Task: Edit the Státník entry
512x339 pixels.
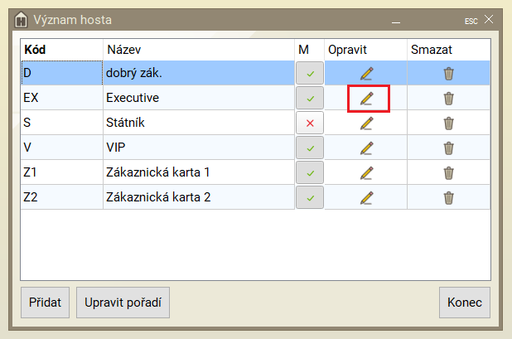Action: point(366,123)
